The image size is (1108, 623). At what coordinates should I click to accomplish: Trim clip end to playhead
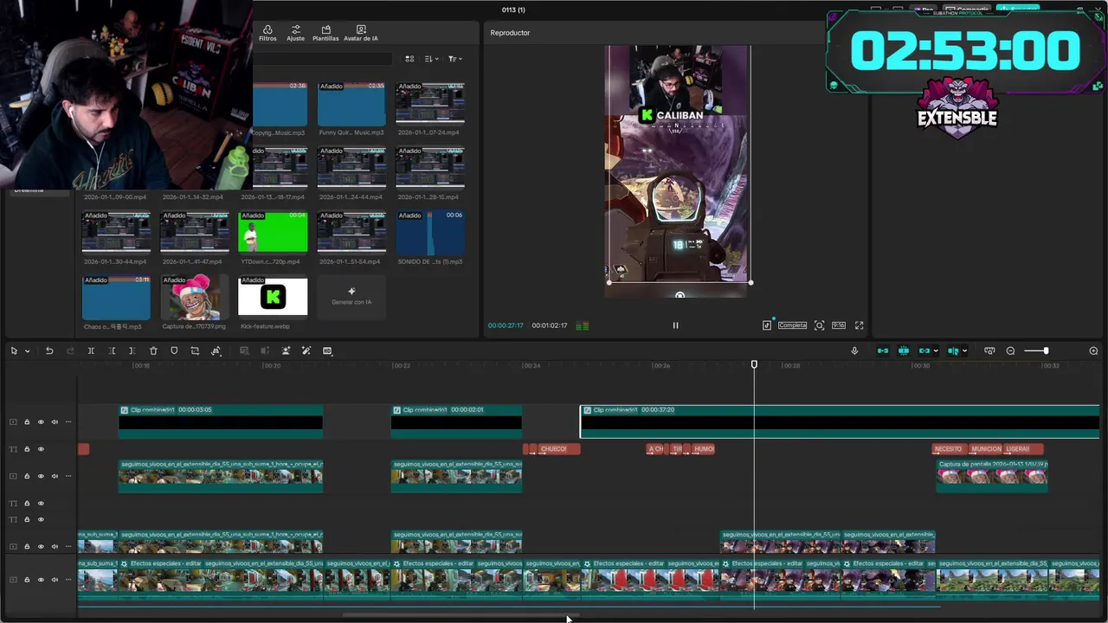coord(132,350)
